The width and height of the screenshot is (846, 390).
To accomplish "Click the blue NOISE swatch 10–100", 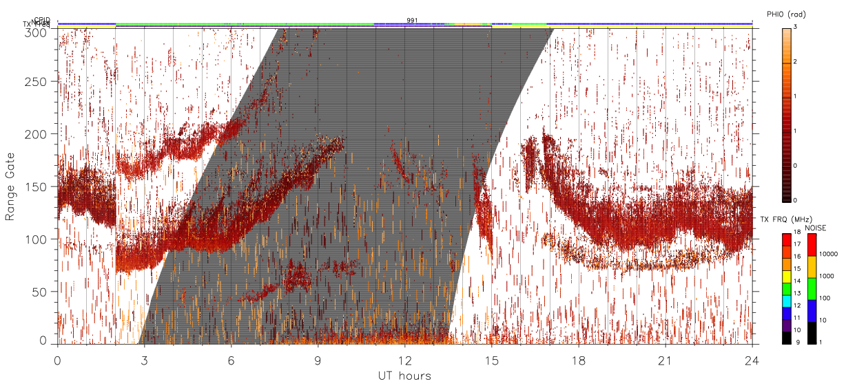I will click(x=812, y=311).
